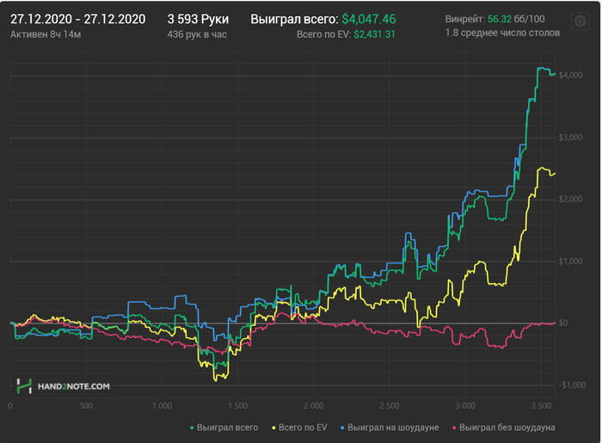Click the '$0' y-axis label
Screen dimensions: 602x443
[563, 323]
